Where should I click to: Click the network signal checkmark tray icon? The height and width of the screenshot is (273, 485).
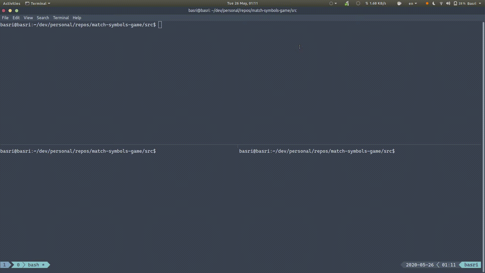pyautogui.click(x=347, y=4)
